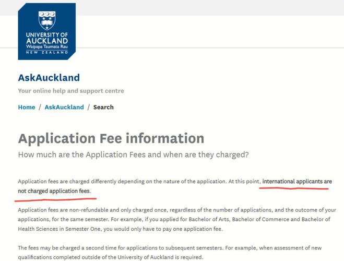344x261 pixels.
Task: Click underlined 'not charged application fees' text
Action: [x=54, y=191]
